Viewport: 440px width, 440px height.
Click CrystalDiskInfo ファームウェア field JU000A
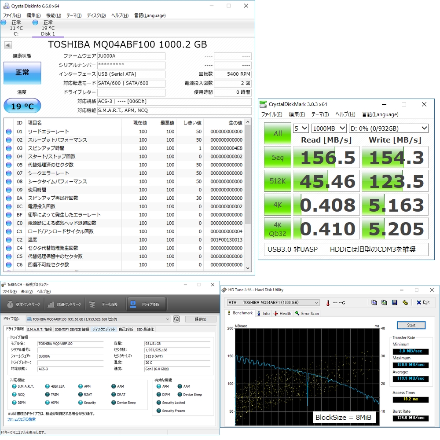(x=131, y=56)
